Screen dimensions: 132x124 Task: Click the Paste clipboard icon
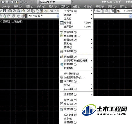click(37, 11)
